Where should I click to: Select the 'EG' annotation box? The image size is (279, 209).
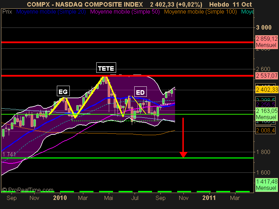click(x=63, y=91)
